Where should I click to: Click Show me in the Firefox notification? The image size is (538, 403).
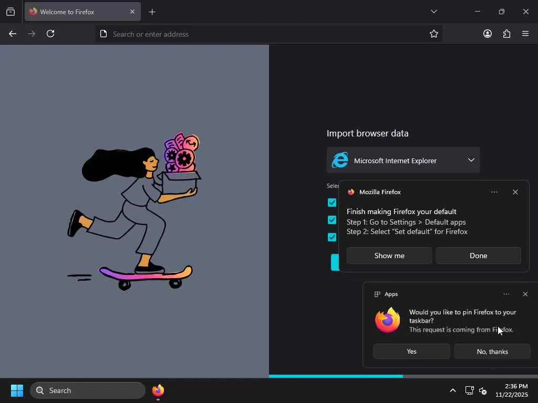(x=389, y=256)
